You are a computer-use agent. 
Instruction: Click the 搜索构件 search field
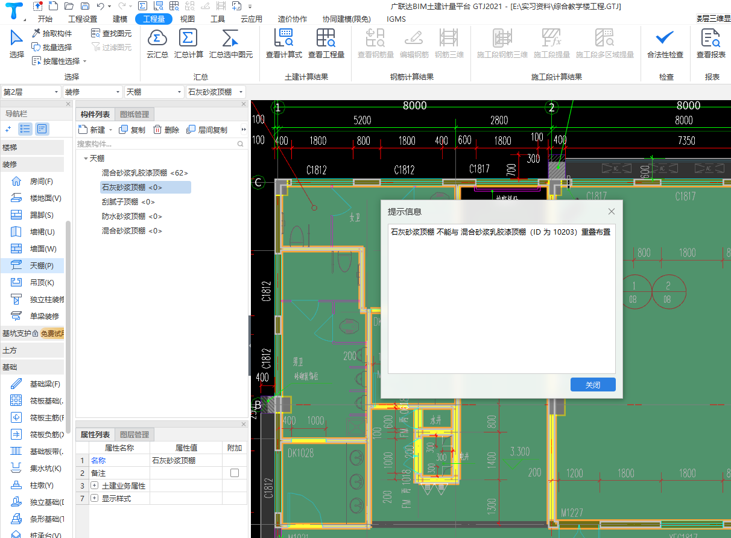(161, 144)
